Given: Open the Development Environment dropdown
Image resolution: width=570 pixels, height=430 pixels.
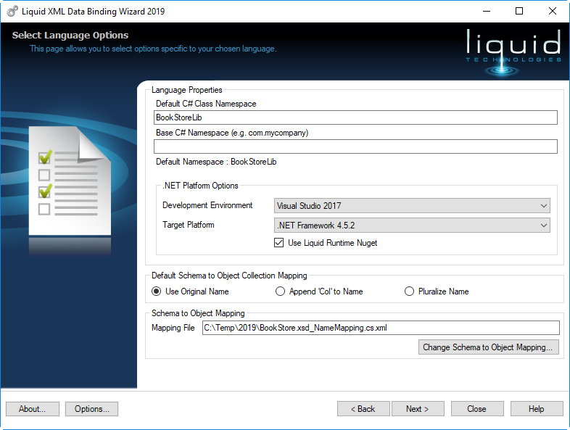Looking at the screenshot, I should 412,206.
